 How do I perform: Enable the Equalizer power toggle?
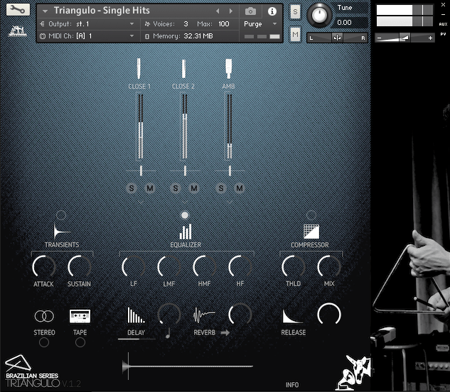(186, 214)
